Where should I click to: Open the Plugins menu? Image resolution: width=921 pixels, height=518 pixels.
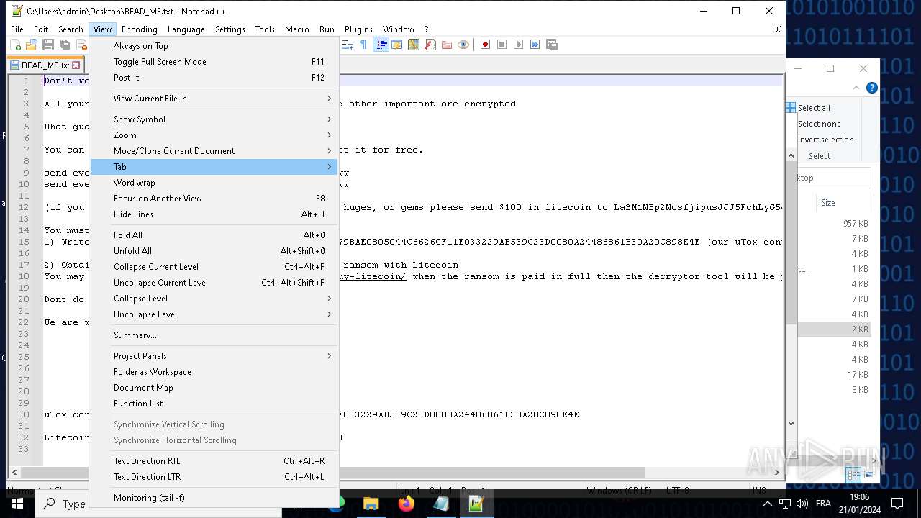click(358, 29)
